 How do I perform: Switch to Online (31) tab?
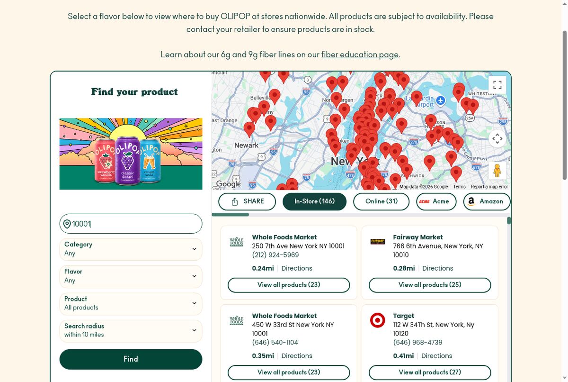[382, 201]
